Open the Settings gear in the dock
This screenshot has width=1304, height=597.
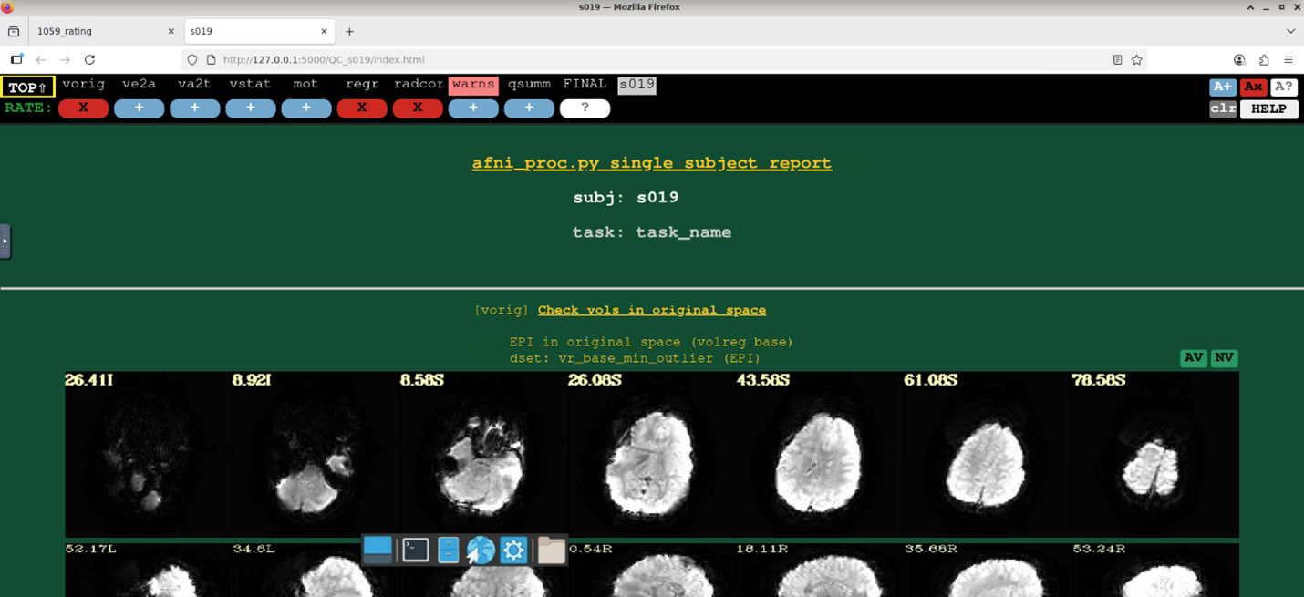[513, 550]
